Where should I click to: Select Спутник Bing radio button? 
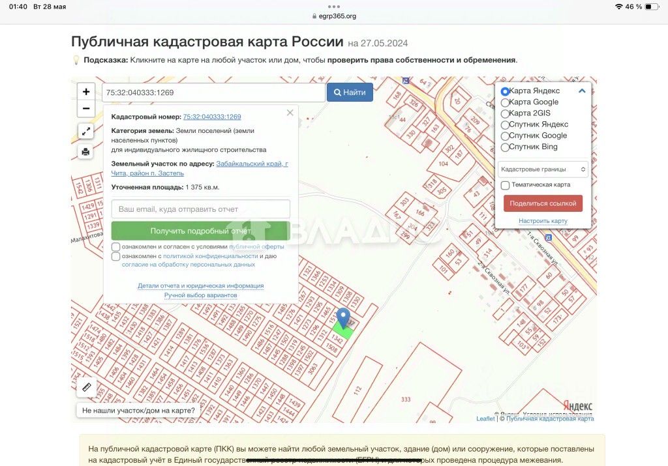(x=505, y=147)
